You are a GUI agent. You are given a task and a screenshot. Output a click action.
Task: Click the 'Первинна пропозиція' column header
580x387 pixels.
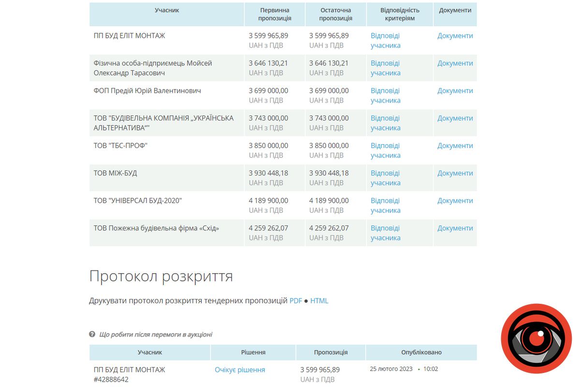point(275,14)
